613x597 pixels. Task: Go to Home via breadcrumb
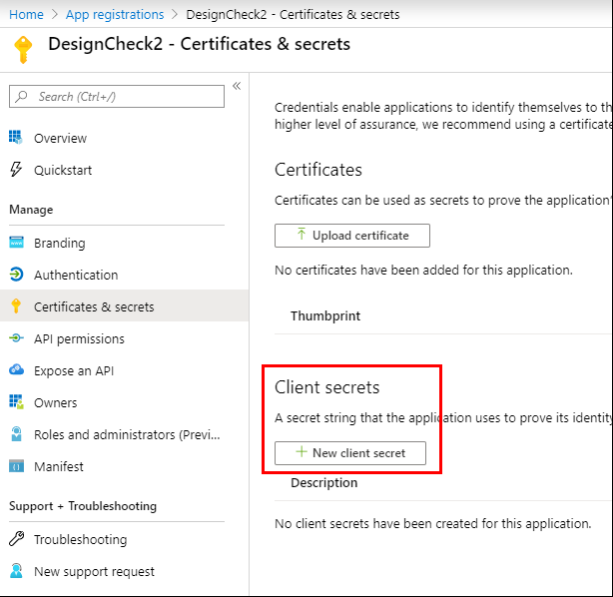tap(26, 14)
